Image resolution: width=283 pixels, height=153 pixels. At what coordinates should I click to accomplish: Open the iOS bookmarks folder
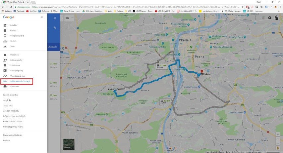click(128, 11)
